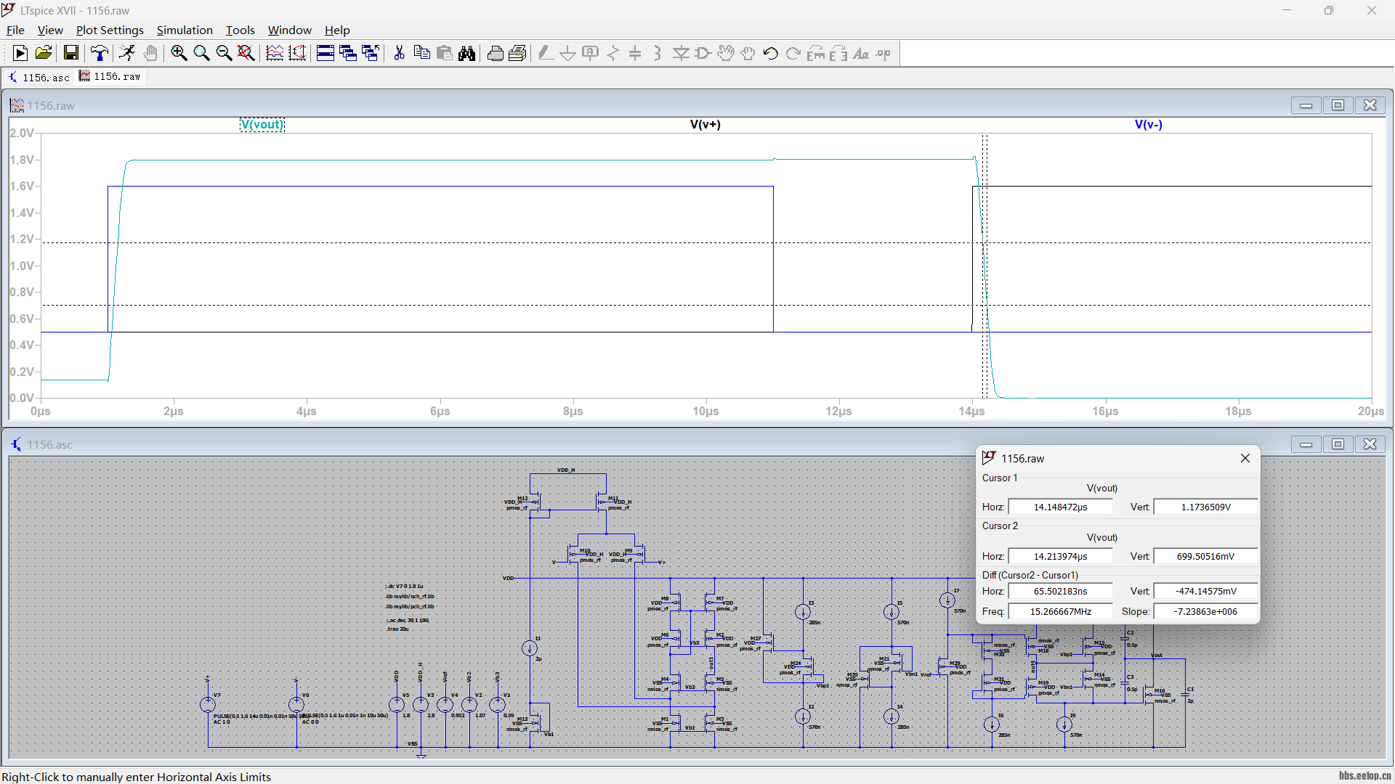The width and height of the screenshot is (1395, 784).
Task: Click the Open file icon
Action: click(x=44, y=53)
